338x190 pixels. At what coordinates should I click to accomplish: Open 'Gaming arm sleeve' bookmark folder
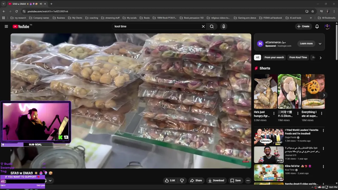[x=245, y=18]
